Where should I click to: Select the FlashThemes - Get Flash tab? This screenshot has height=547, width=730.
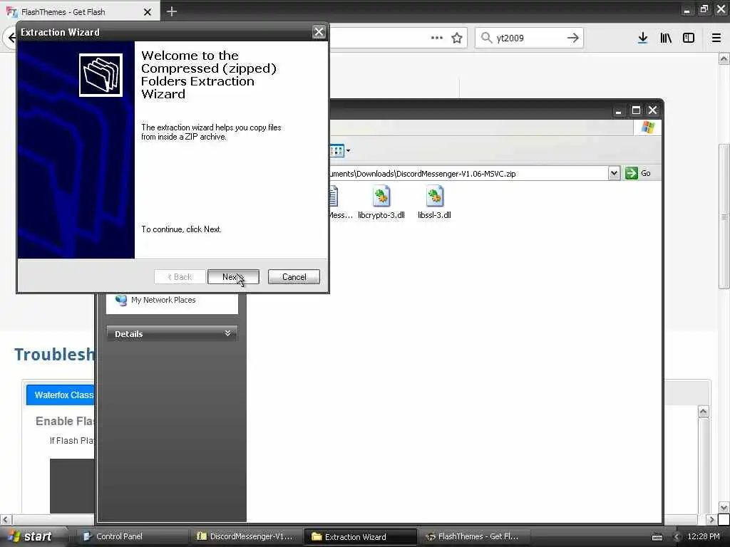click(80, 11)
